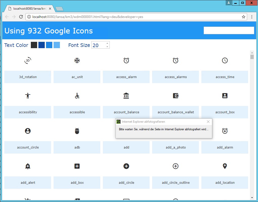Open the Chrome three-dot menu
The image size is (258, 202).
(252, 17)
